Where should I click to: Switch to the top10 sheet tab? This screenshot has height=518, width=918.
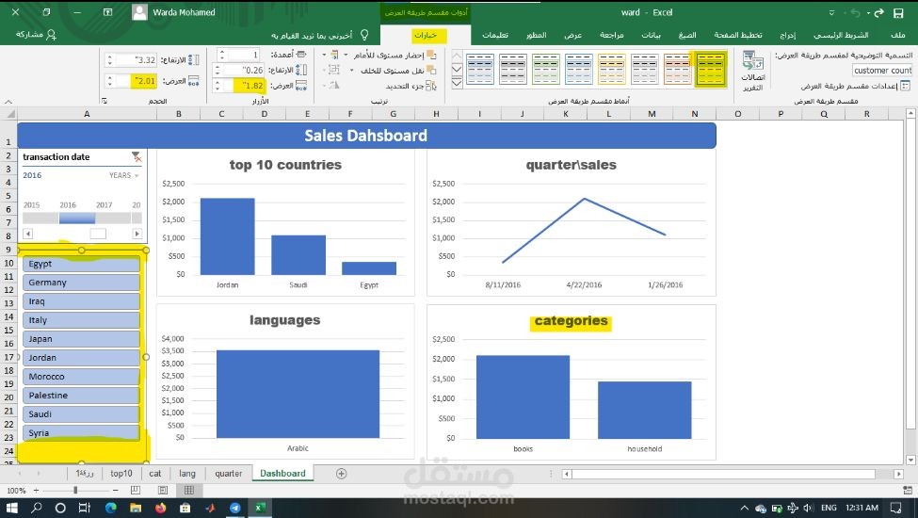point(121,474)
